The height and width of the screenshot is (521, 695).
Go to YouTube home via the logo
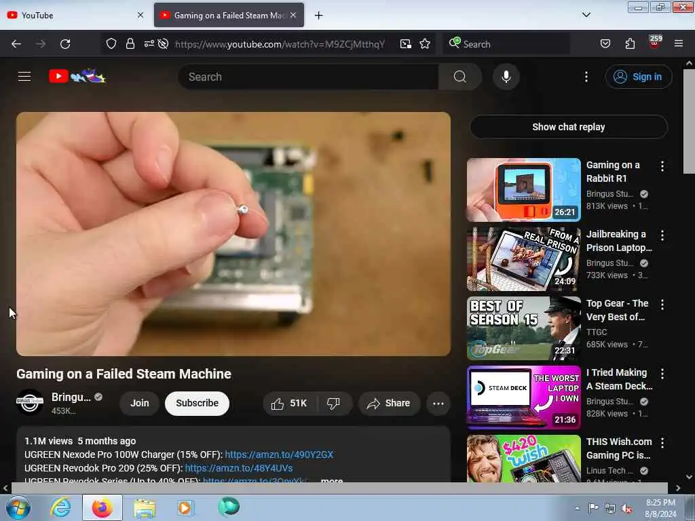tap(77, 76)
